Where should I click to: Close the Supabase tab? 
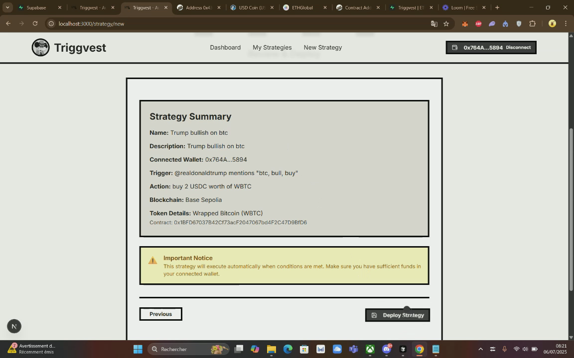(60, 7)
